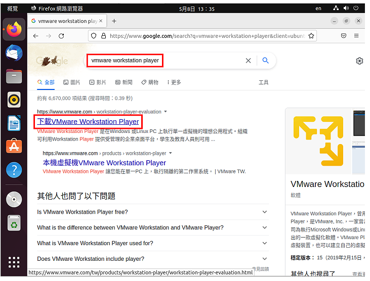Expand "What is VMware Workstation Player used for?"
Viewport: 370px width, 281px height.
point(153,243)
